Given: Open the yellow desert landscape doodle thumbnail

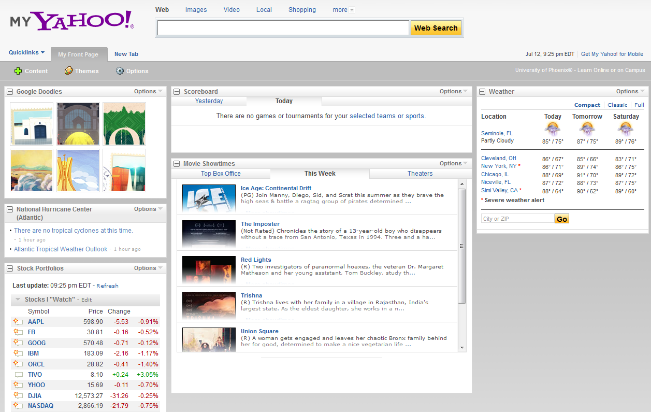Looking at the screenshot, I should click(x=32, y=171).
